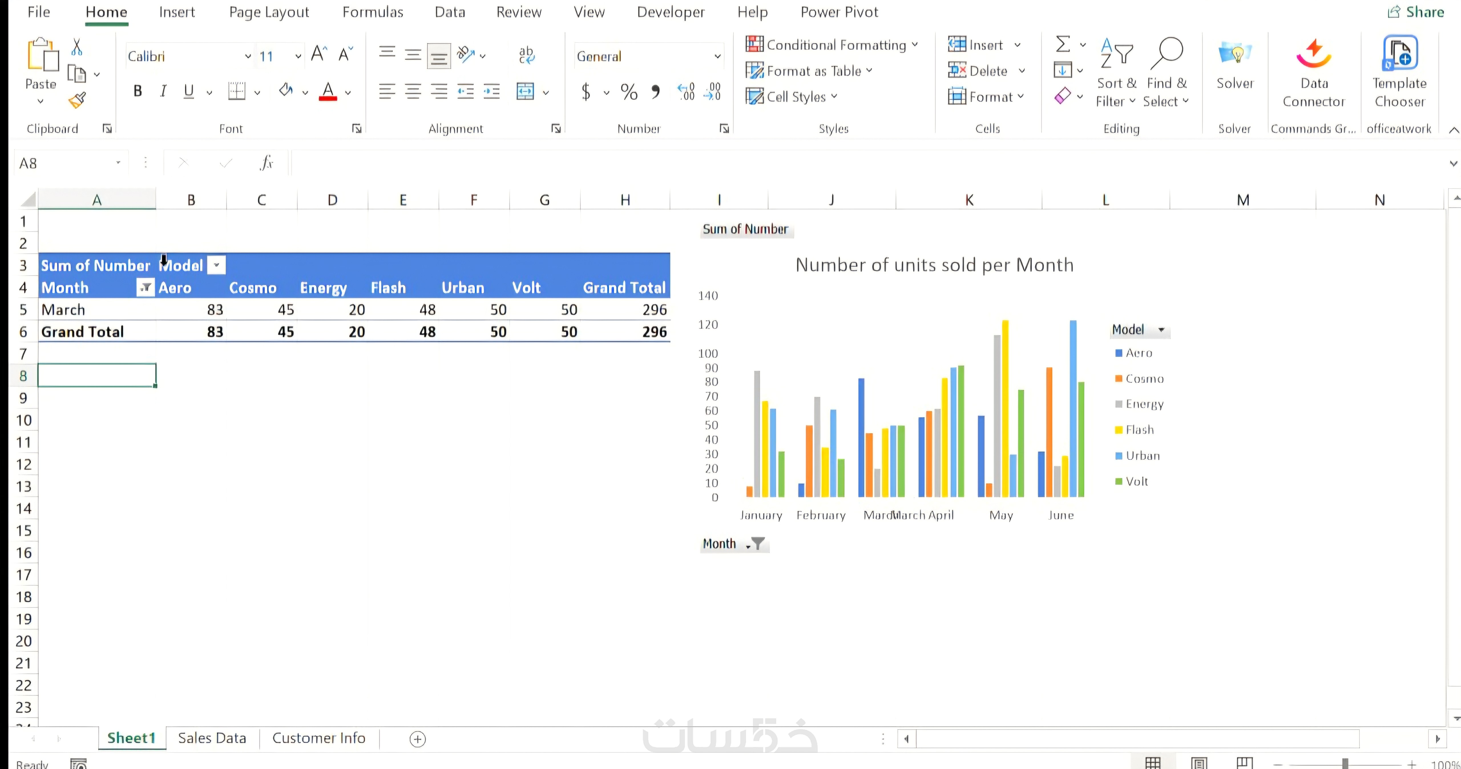Click the AutoSum sigma icon
This screenshot has height=769, width=1461.
tap(1063, 44)
